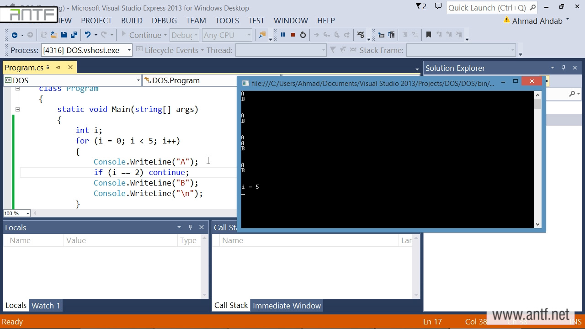The width and height of the screenshot is (585, 329).
Task: Open the DEBUG menu
Action: coord(164,21)
